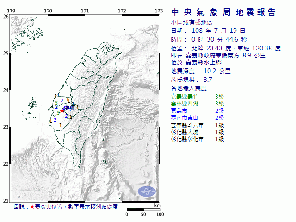Click the latitude label 26 on left axis
Image resolution: width=296 pixels, height=222 pixels.
6,16
